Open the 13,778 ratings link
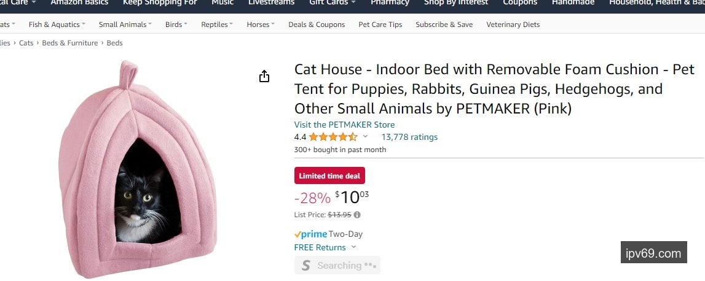The width and height of the screenshot is (705, 281). point(409,137)
